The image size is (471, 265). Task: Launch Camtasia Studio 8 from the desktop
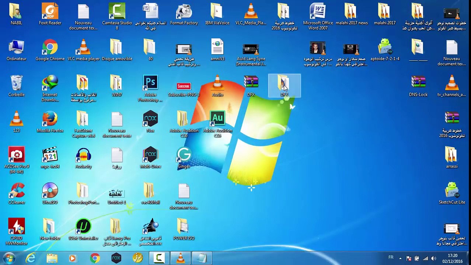(117, 16)
